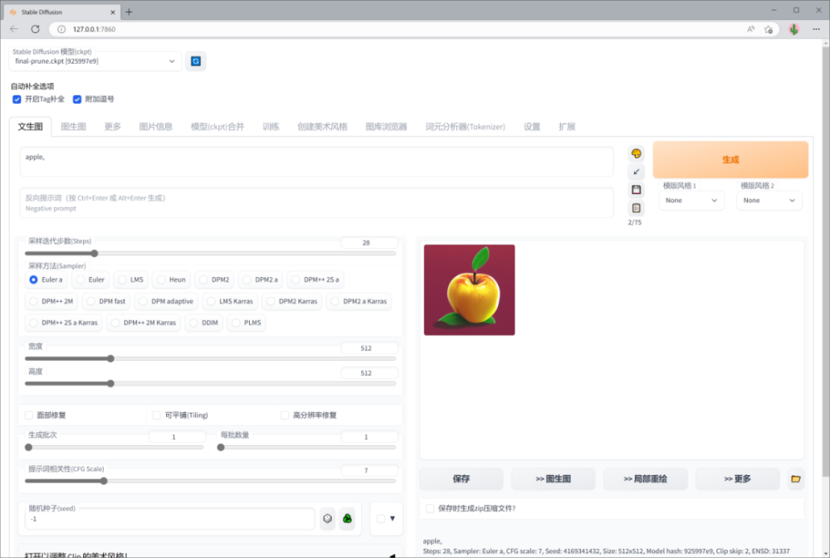Click the 保存 button under the image
Viewport: 830px width, 558px height.
click(461, 478)
